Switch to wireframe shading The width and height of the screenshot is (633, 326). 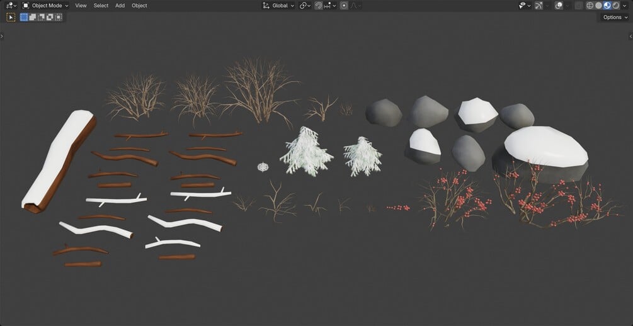pyautogui.click(x=590, y=6)
